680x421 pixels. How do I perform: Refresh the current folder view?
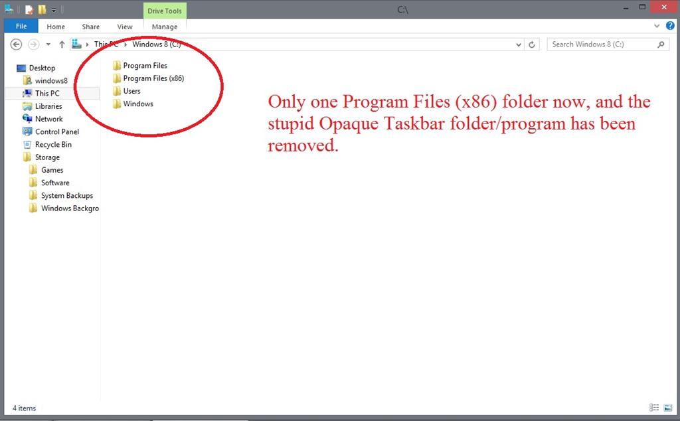[x=532, y=44]
